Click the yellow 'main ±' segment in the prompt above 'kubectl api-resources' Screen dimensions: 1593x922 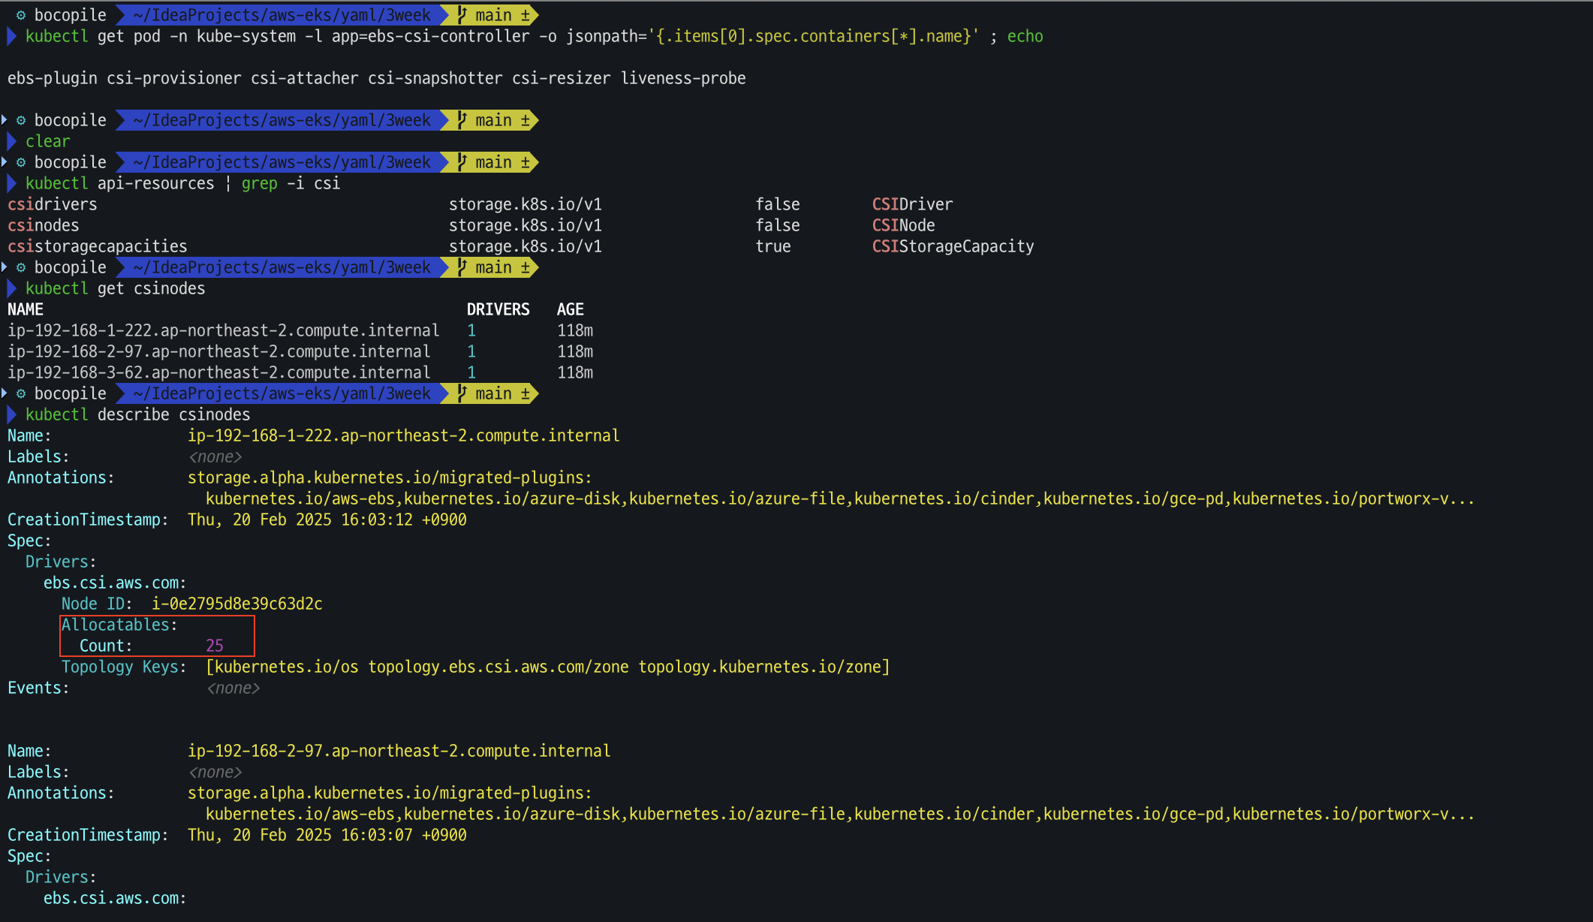click(495, 162)
